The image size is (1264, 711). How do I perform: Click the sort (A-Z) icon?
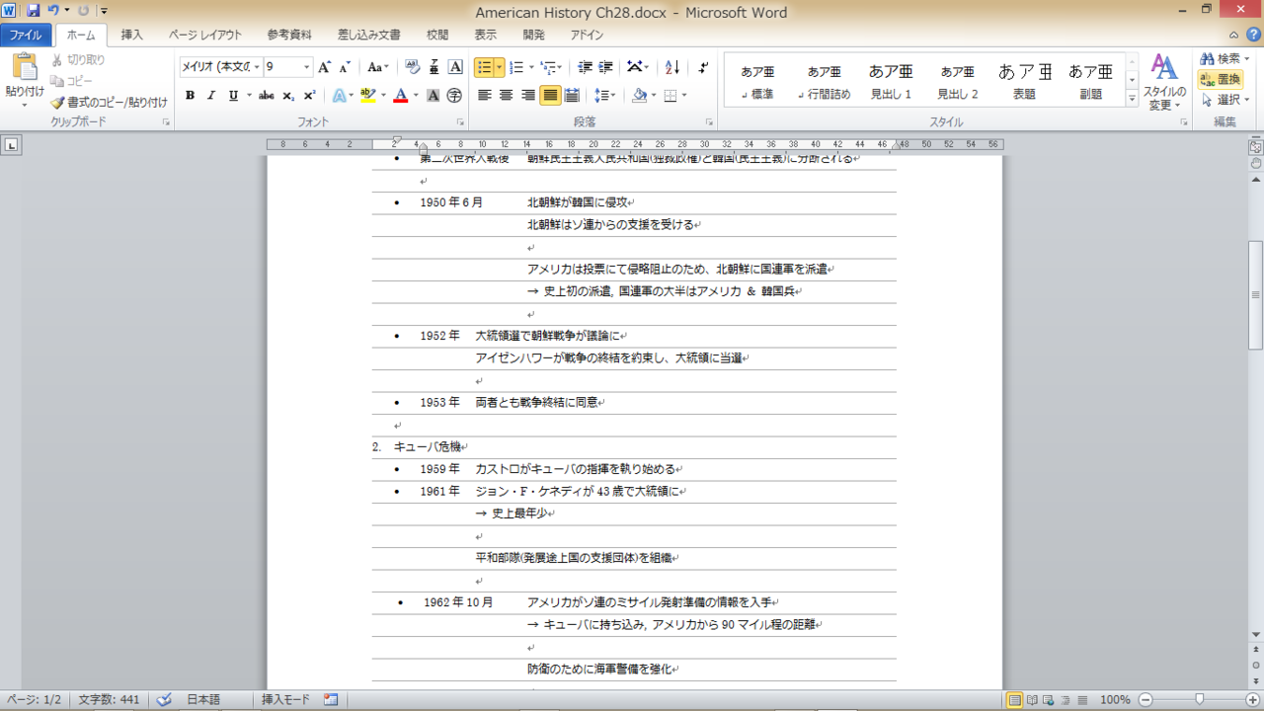672,67
